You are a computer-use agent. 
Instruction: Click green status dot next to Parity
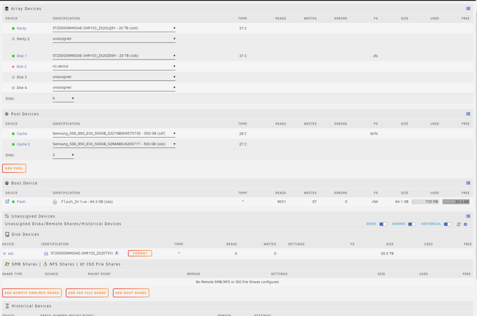(x=13, y=28)
